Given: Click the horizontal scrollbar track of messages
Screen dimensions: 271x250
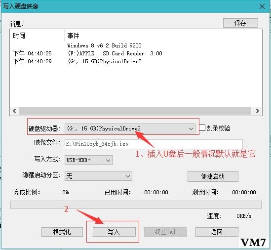Looking at the screenshot, I should coord(135,111).
